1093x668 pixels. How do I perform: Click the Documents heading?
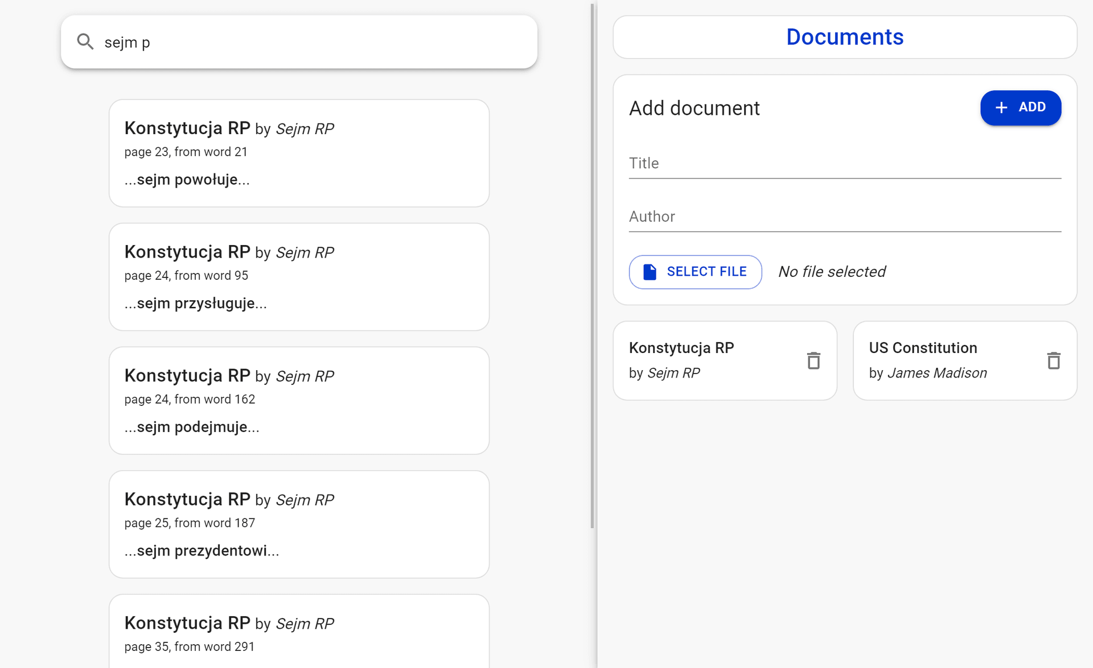(x=845, y=37)
